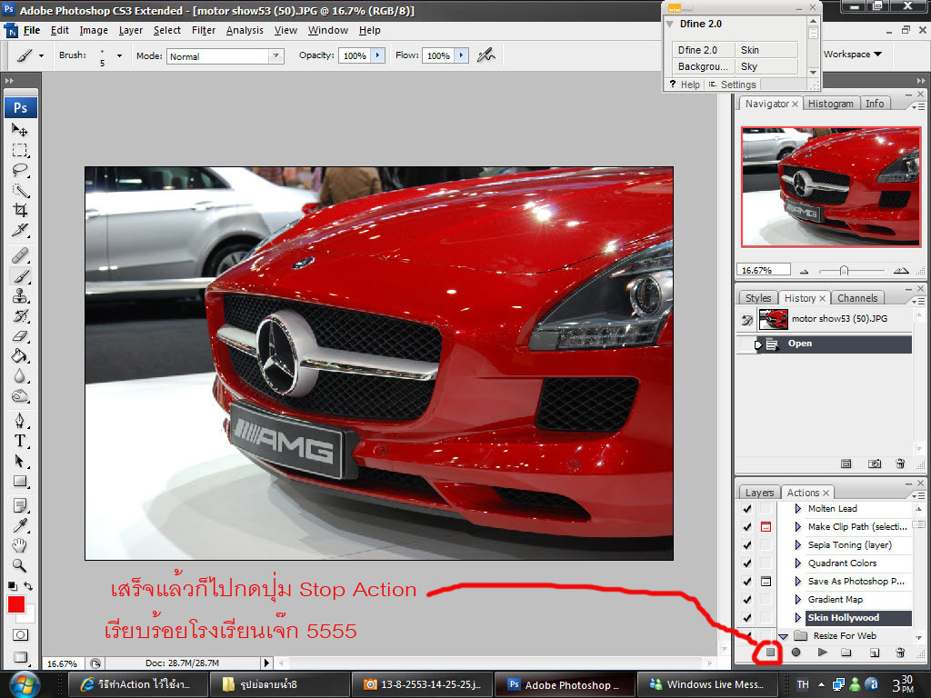931x698 pixels.
Task: Create new action in Actions panel
Action: 874,653
